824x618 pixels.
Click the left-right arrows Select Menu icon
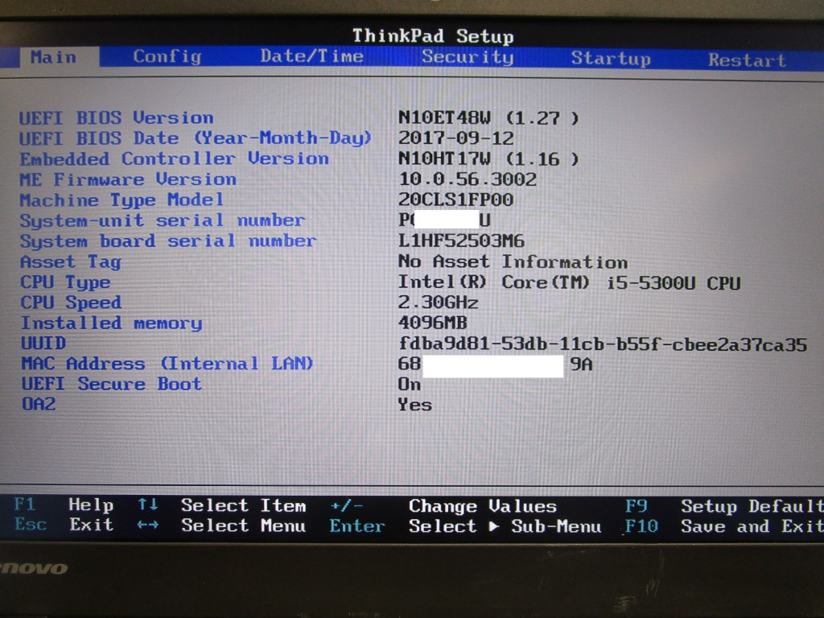148,525
